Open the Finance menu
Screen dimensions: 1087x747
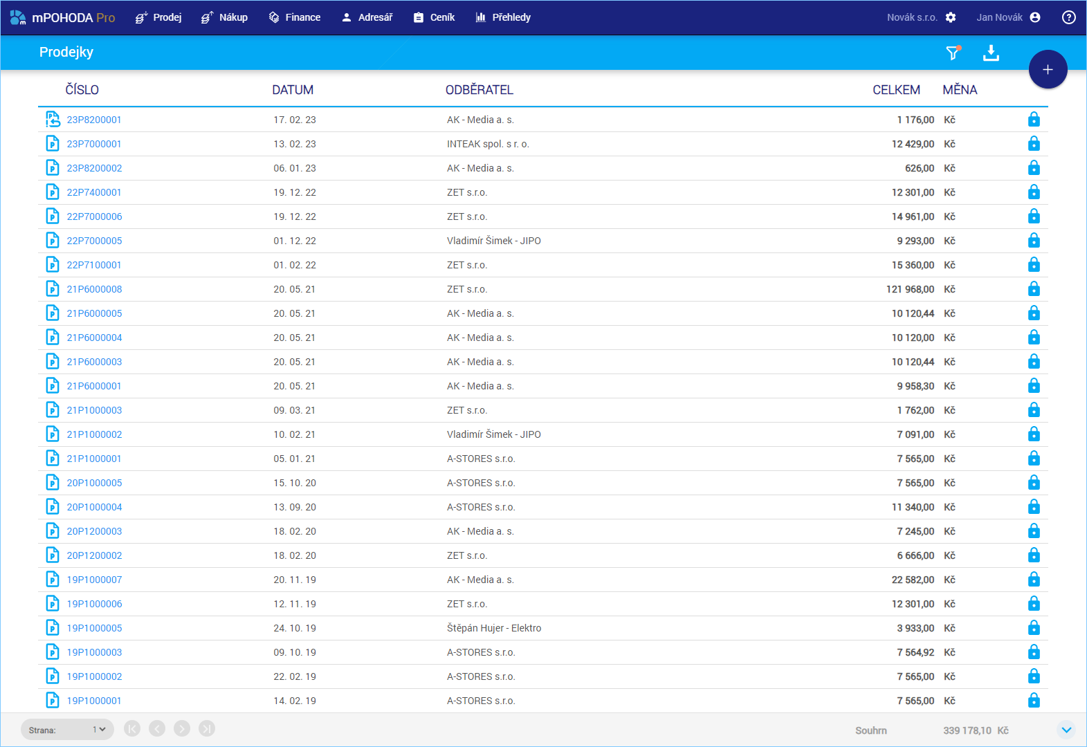pos(295,17)
